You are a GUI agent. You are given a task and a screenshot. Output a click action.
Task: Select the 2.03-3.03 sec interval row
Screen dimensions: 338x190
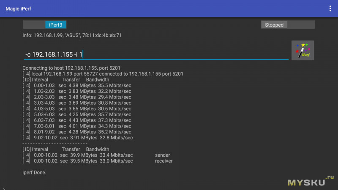point(77,97)
